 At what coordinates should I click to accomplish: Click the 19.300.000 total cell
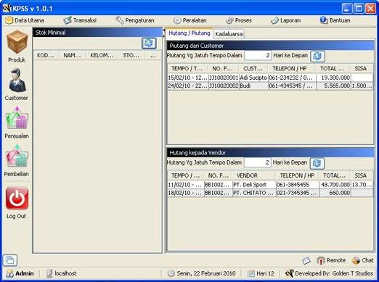(x=333, y=78)
